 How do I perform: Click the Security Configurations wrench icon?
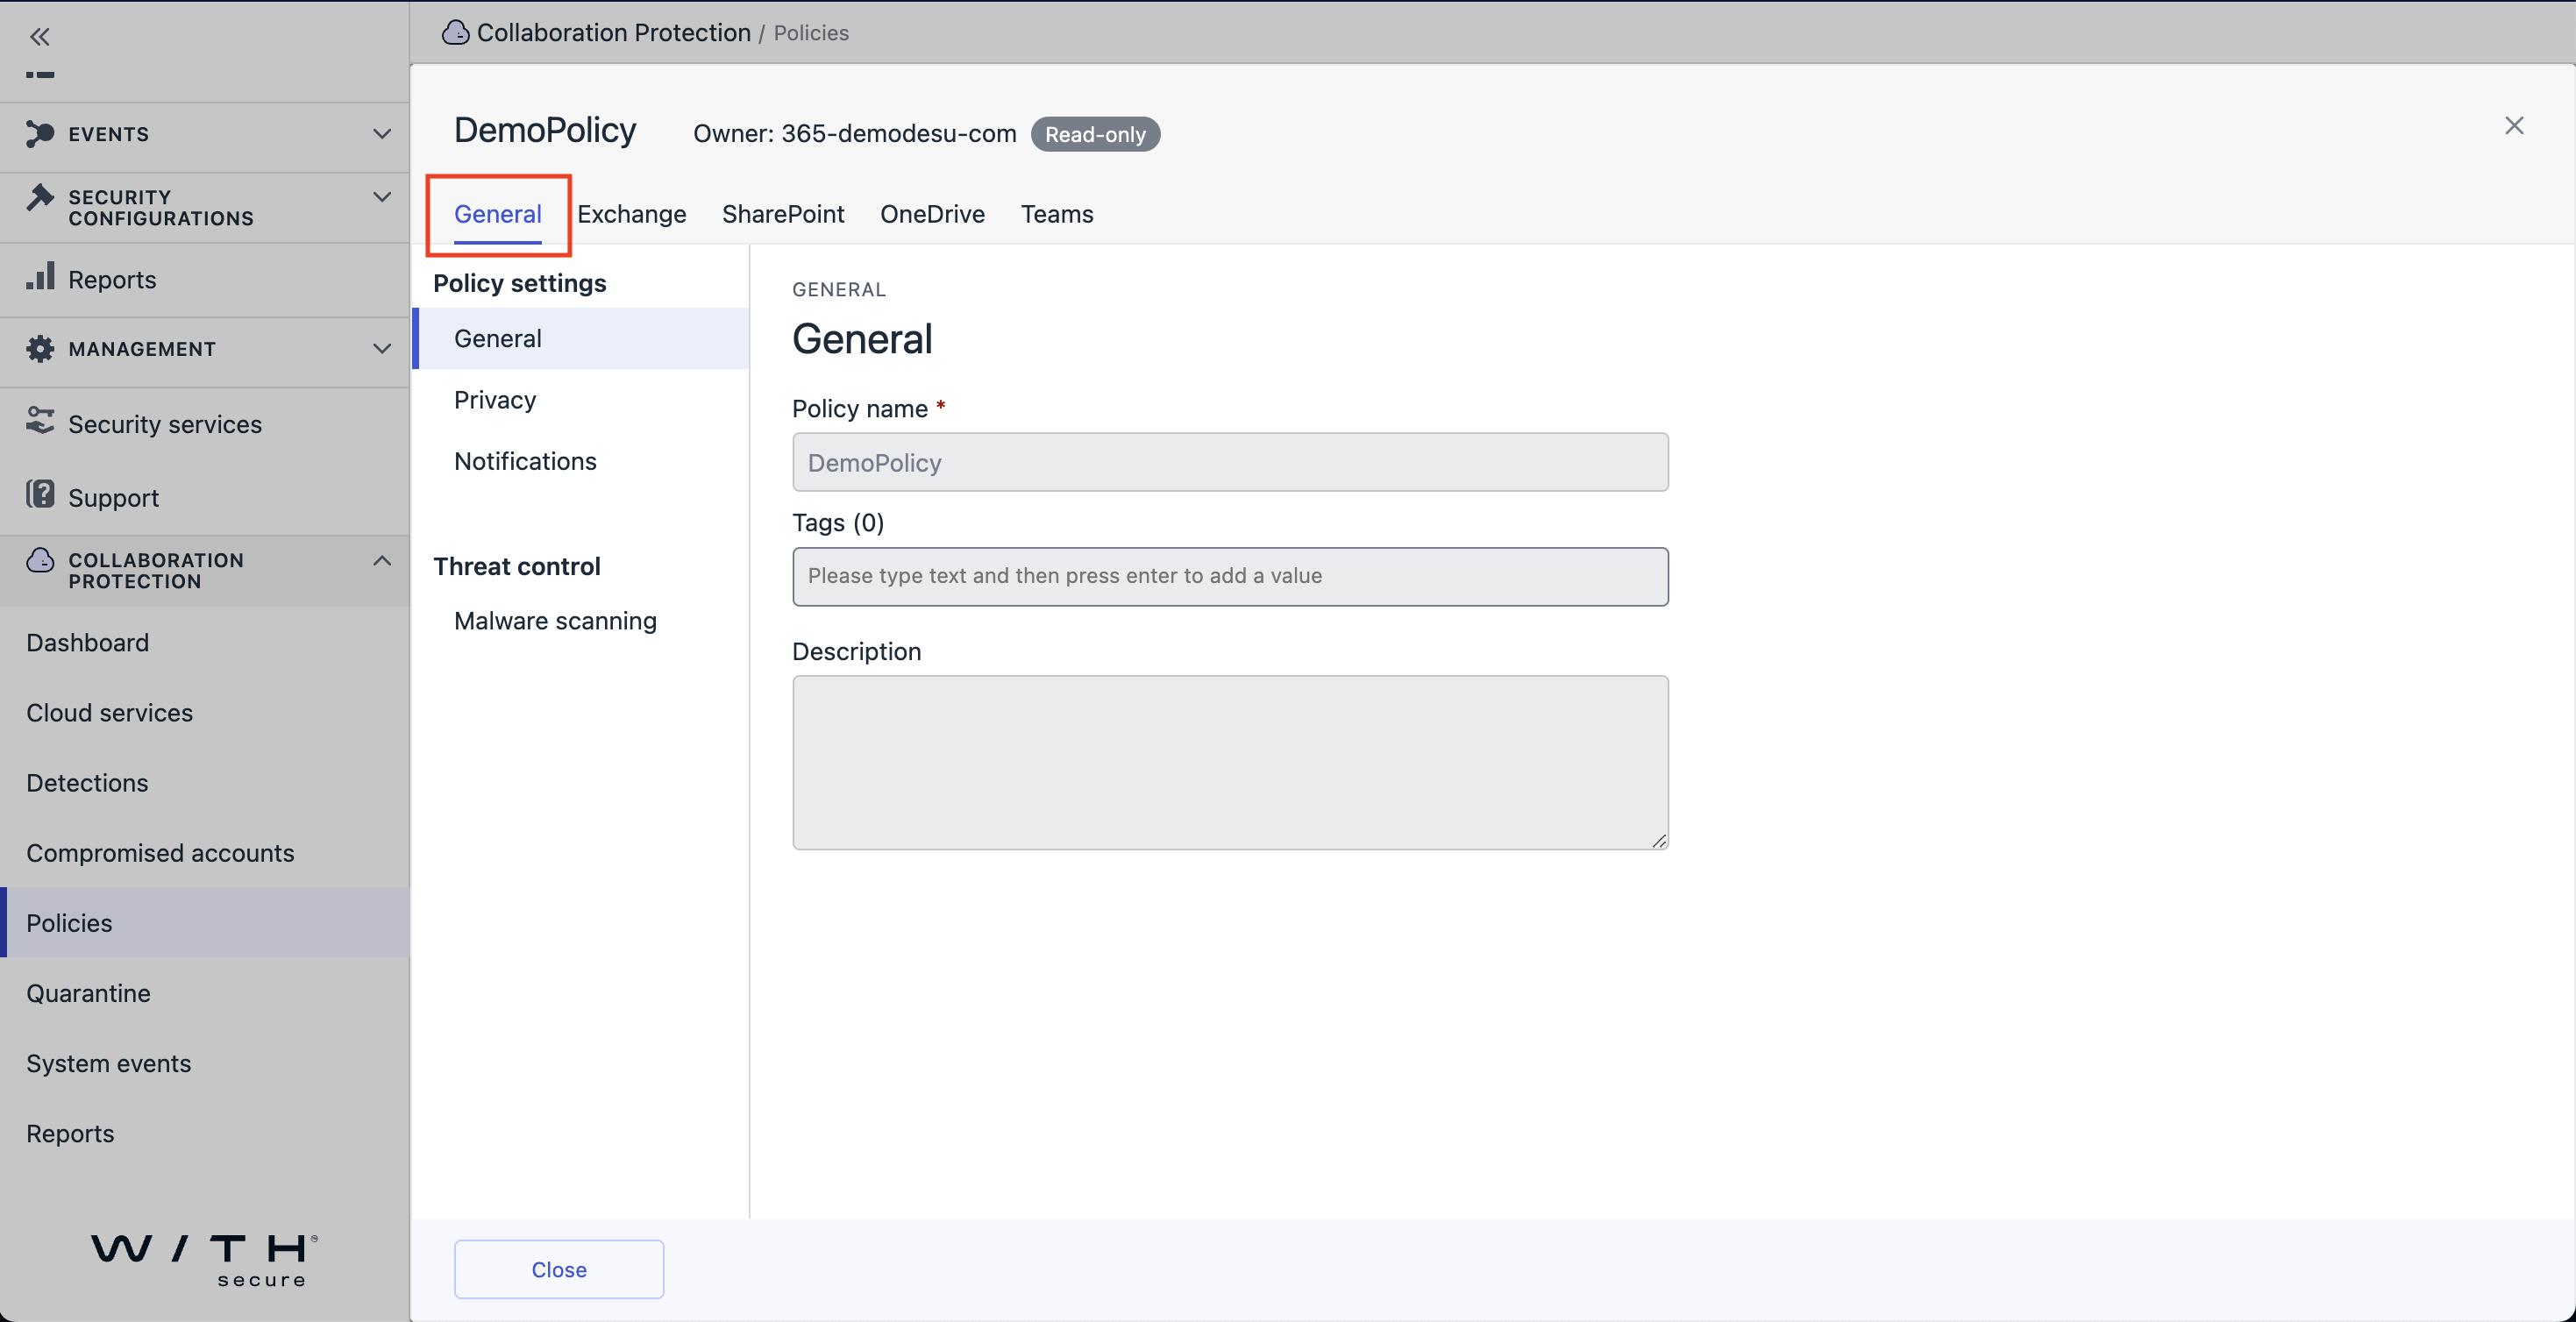coord(40,197)
